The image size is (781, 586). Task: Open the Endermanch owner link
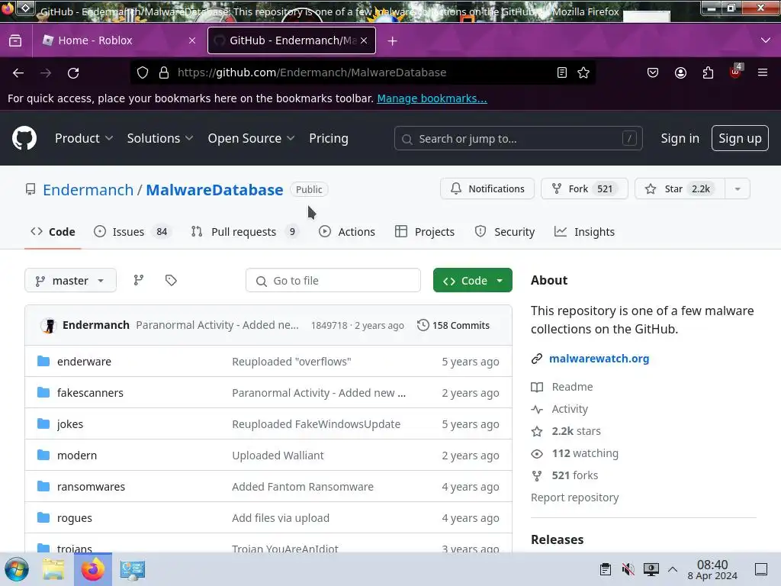[x=88, y=190]
